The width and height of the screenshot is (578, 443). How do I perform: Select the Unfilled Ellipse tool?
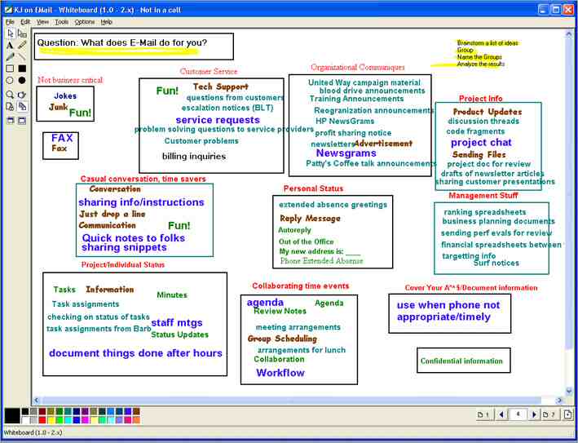(x=10, y=81)
